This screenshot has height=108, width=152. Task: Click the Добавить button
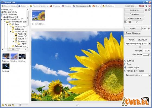pos(134,10)
